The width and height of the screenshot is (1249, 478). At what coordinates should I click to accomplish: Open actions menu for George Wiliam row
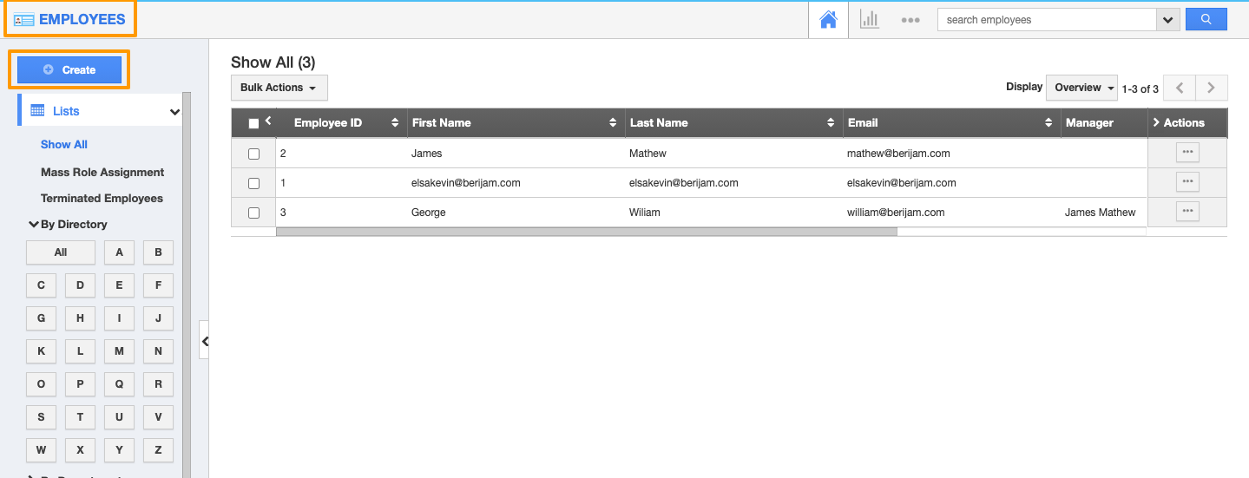pos(1187,211)
